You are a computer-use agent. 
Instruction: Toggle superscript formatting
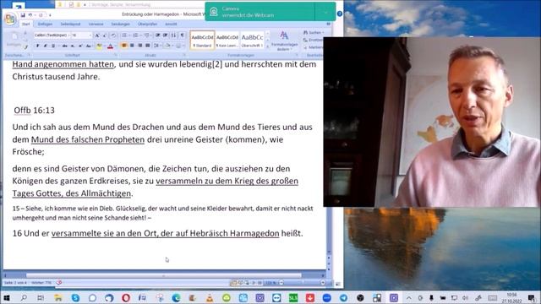click(80, 46)
